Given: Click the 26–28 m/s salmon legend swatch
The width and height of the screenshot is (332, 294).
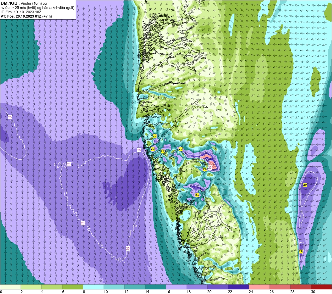Looking at the screenshot, I should click(280, 287).
